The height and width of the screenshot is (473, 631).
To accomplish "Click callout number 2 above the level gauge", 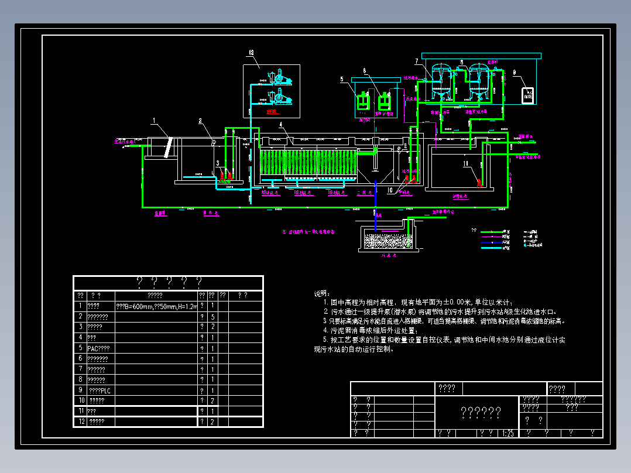I will point(200,121).
